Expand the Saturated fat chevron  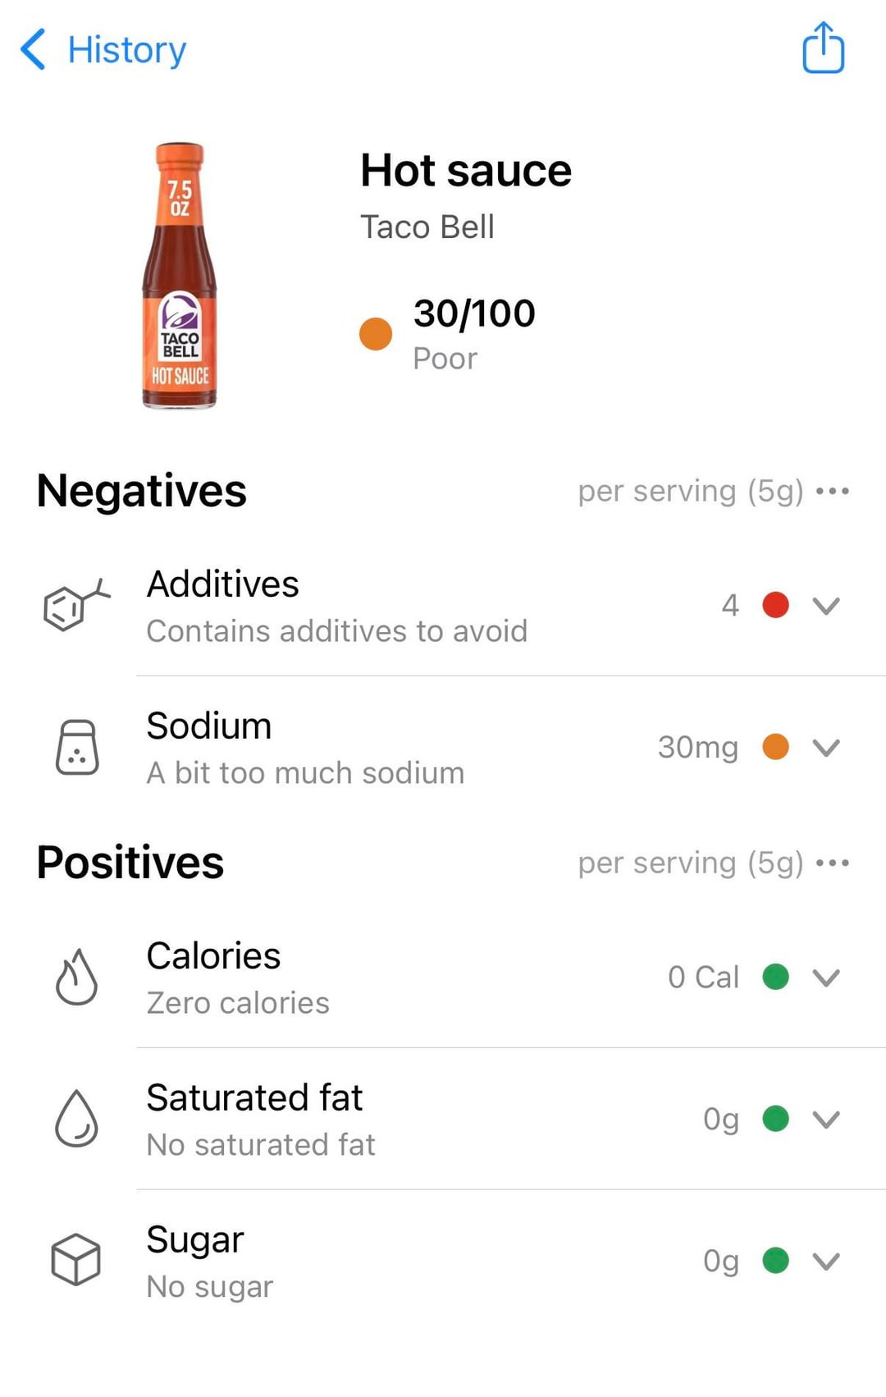825,1119
